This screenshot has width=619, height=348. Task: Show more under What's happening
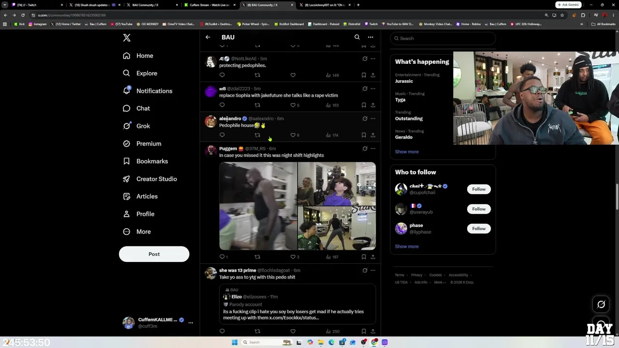pyautogui.click(x=407, y=152)
